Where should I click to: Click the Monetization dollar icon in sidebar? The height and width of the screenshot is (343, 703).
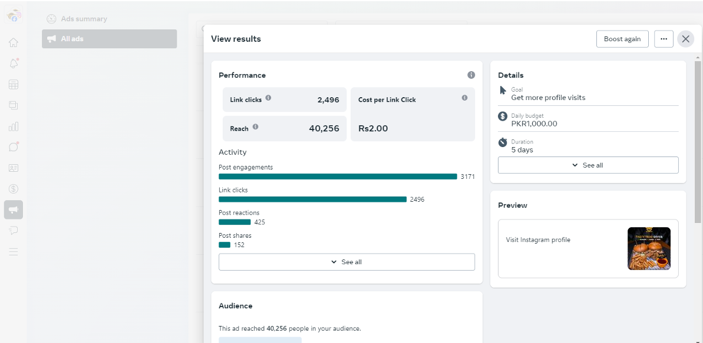pos(14,189)
